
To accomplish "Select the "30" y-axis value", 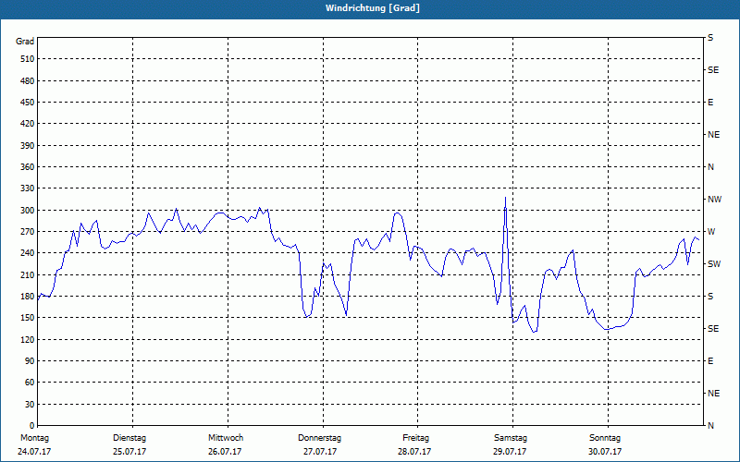I will 30,405.
